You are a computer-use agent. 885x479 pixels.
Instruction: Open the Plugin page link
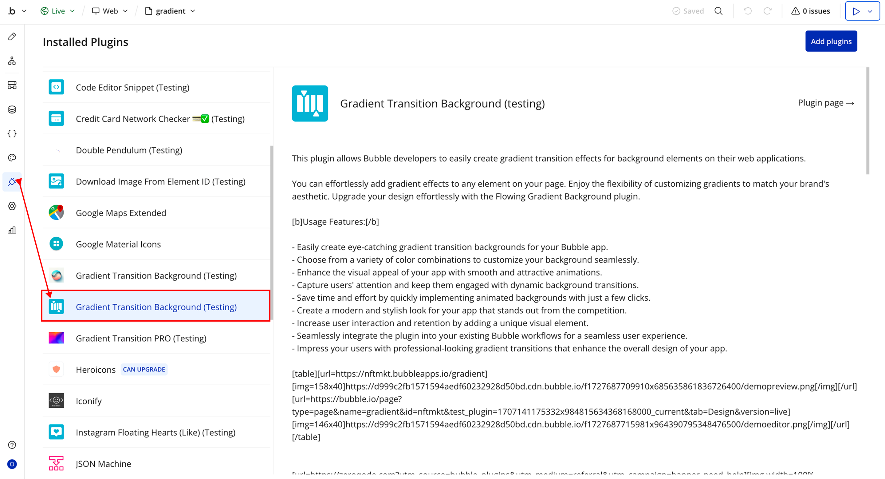(826, 103)
